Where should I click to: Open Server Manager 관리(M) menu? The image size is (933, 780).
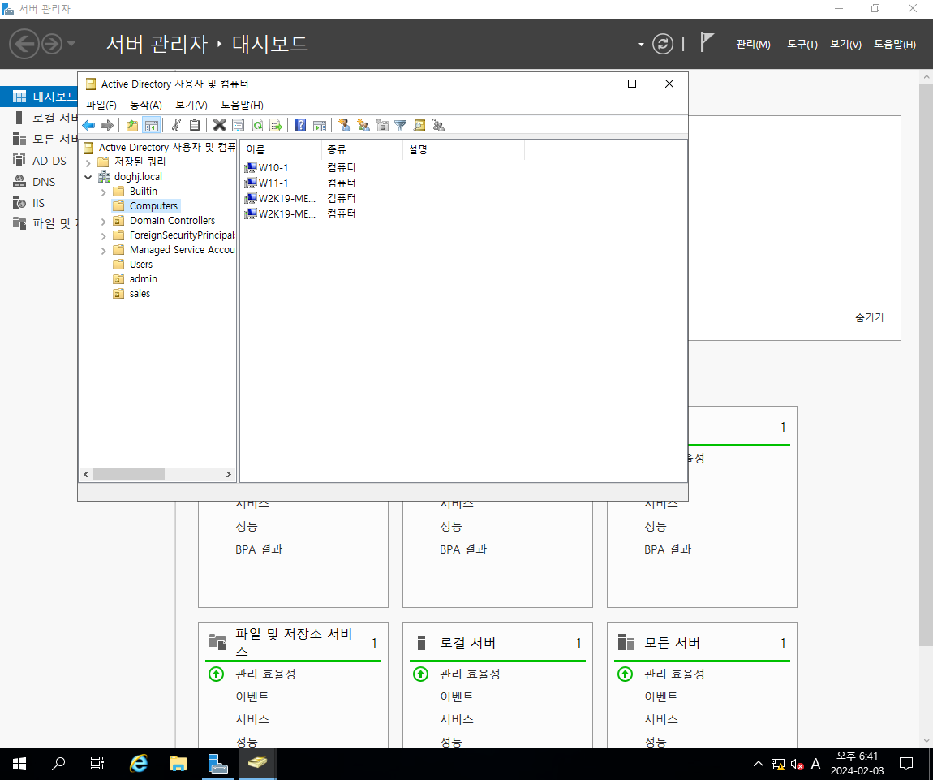coord(753,44)
